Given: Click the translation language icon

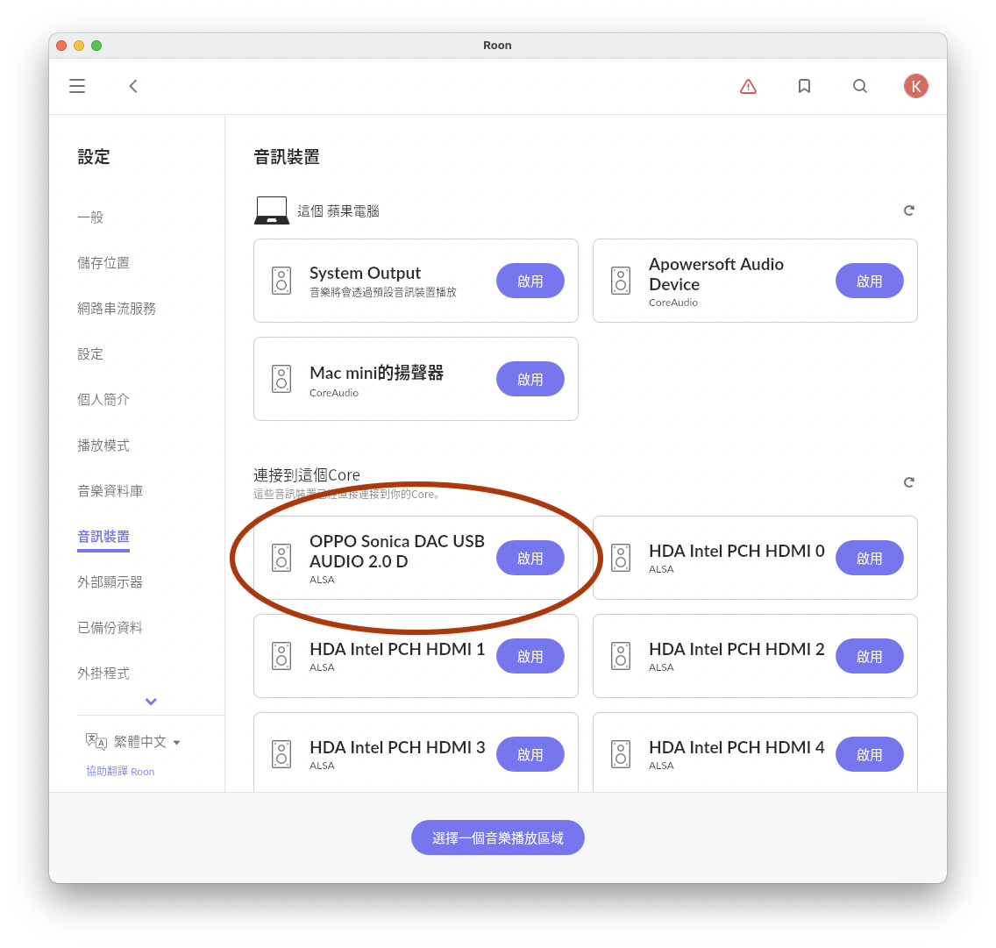Looking at the screenshot, I should click(96, 741).
